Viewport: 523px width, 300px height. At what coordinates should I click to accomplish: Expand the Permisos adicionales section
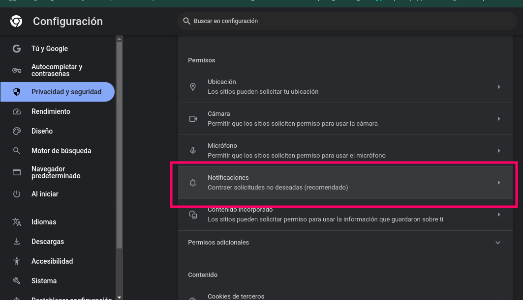point(498,243)
